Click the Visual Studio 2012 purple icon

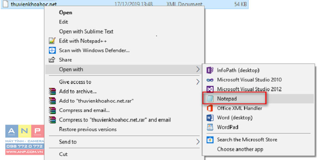coord(210,89)
